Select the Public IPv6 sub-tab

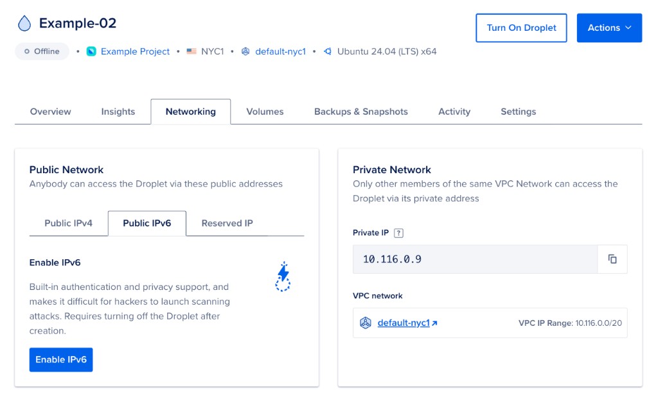coord(147,223)
